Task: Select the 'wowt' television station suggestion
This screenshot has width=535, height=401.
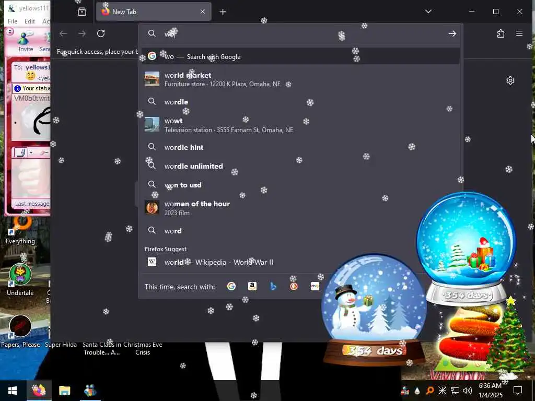Action: (x=300, y=125)
